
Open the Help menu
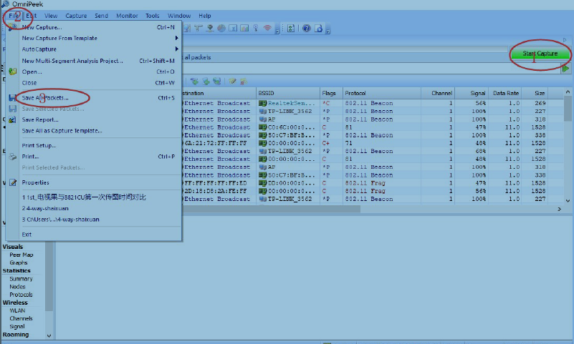tap(205, 16)
